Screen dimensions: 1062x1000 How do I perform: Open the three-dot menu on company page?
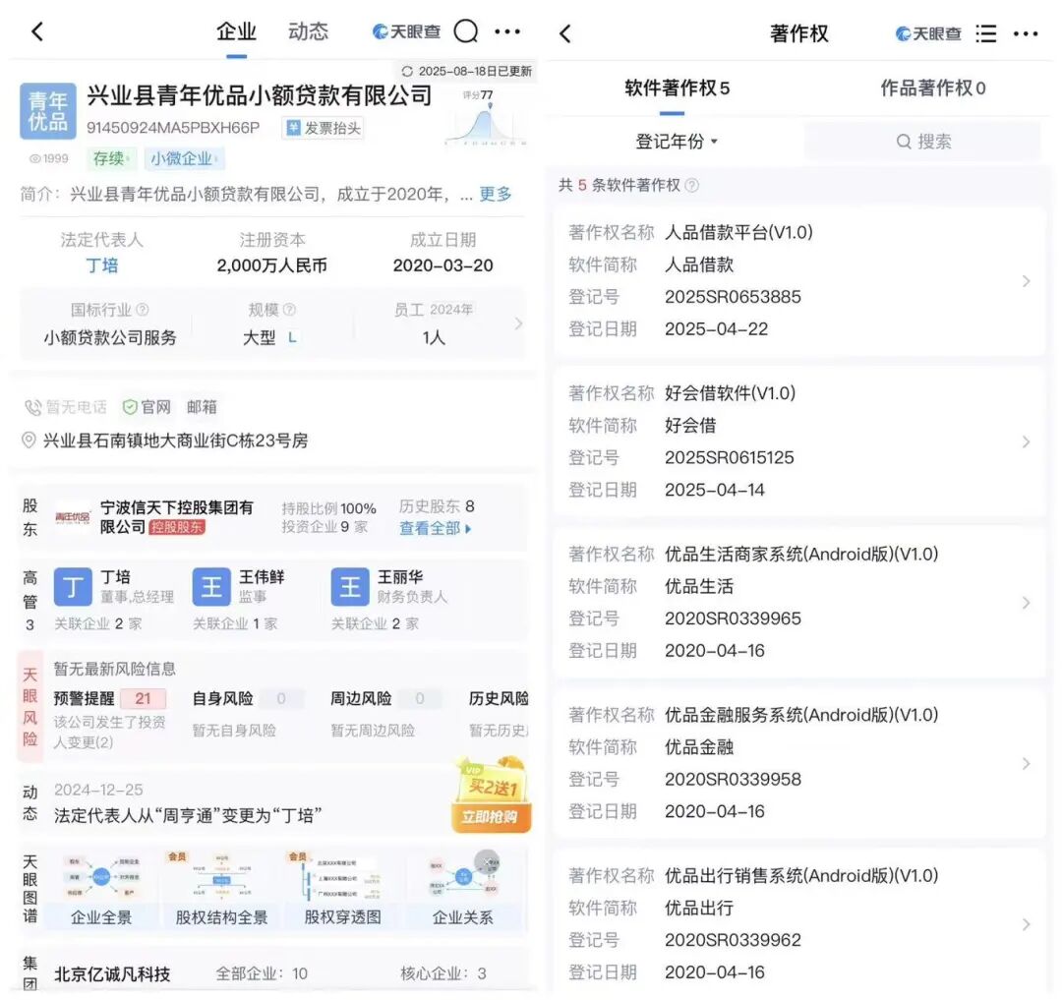coord(507,31)
